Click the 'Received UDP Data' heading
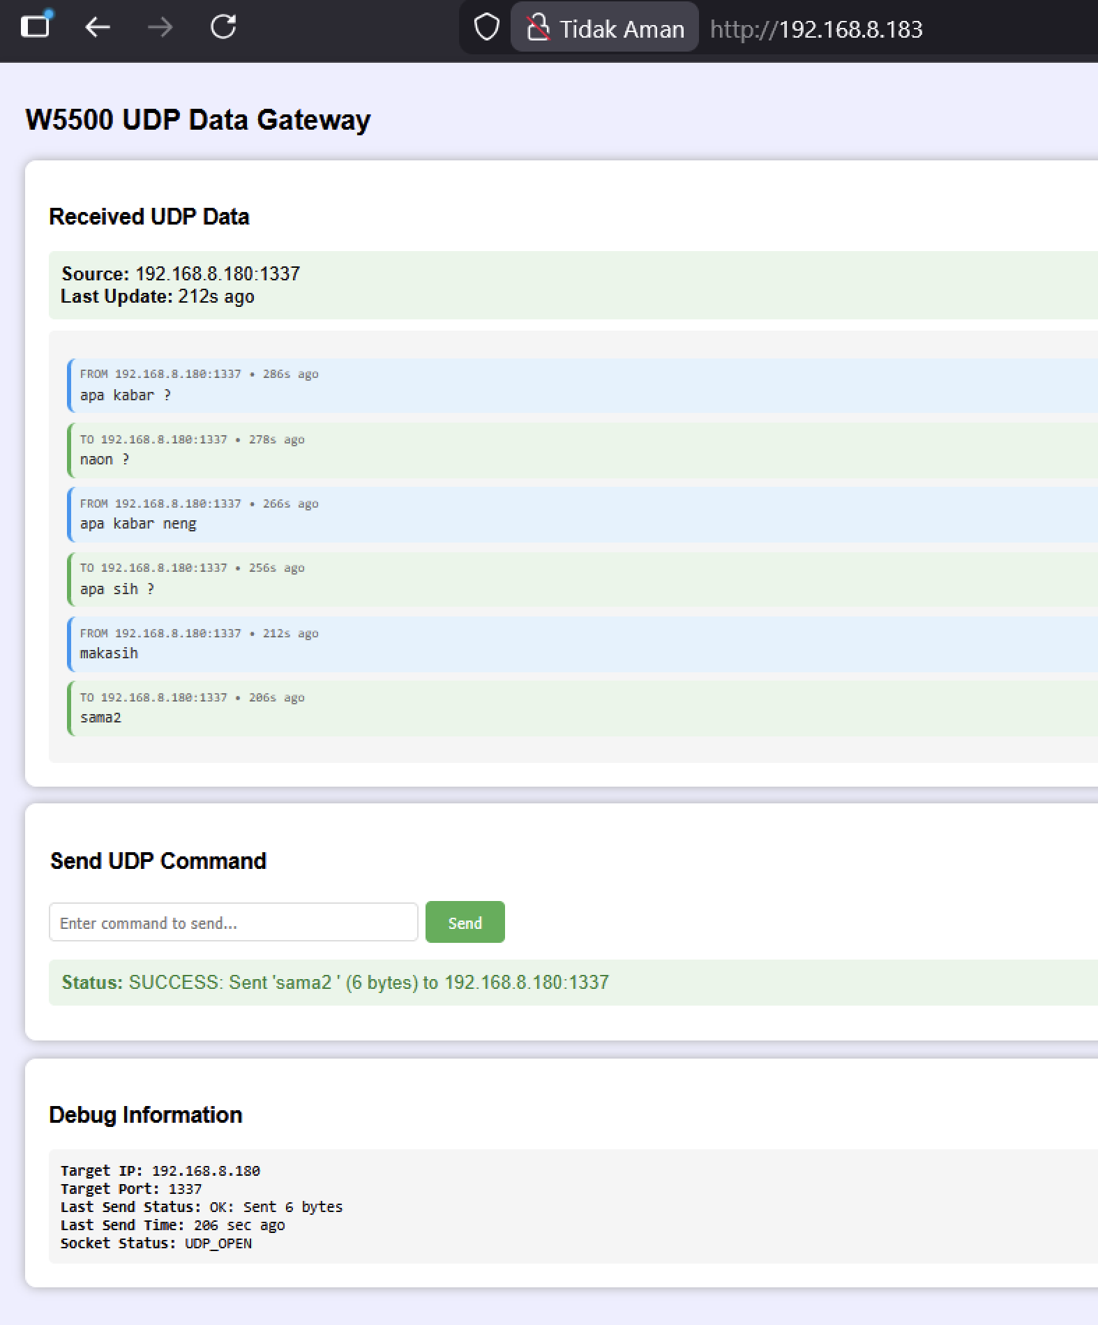Image resolution: width=1098 pixels, height=1325 pixels. [149, 217]
